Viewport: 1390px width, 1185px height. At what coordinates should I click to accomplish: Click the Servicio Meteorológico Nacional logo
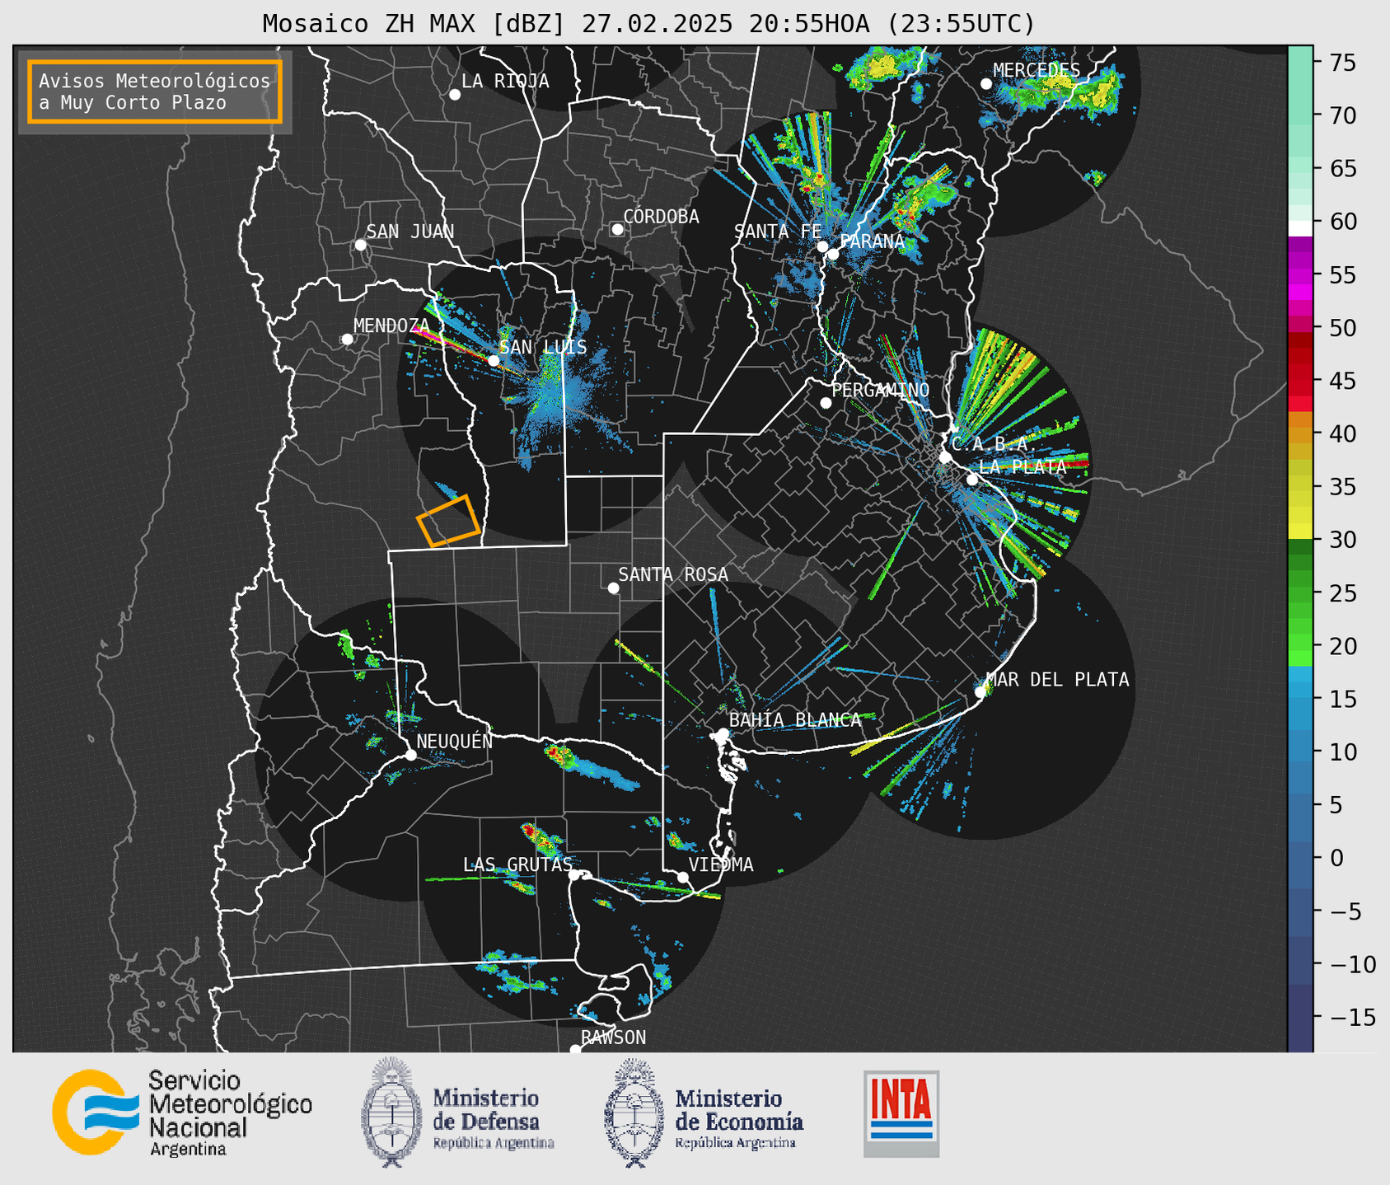click(x=96, y=1112)
